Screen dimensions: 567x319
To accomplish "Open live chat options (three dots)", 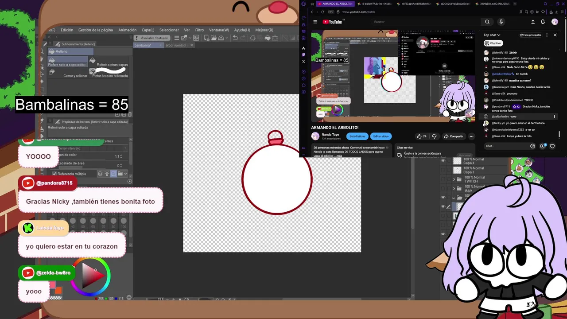I will pos(547,35).
